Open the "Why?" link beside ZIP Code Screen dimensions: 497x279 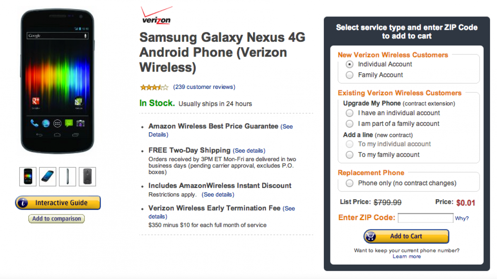tap(462, 218)
